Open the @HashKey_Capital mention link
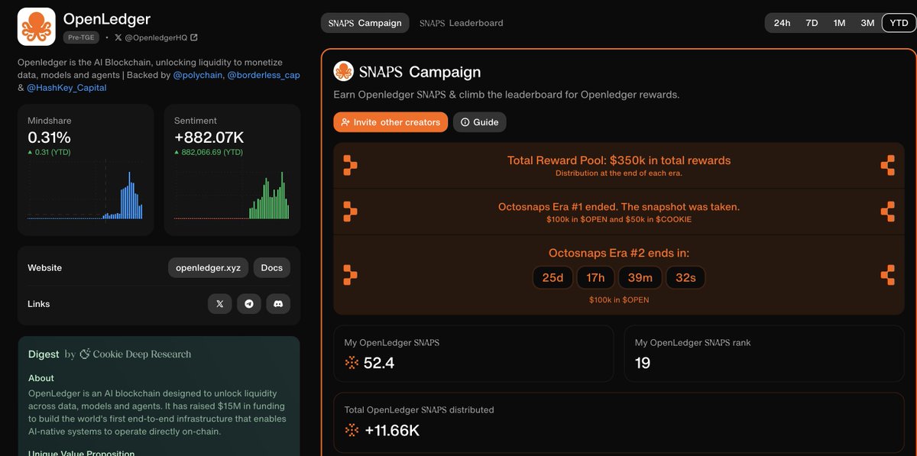Image resolution: width=917 pixels, height=456 pixels. 66,88
